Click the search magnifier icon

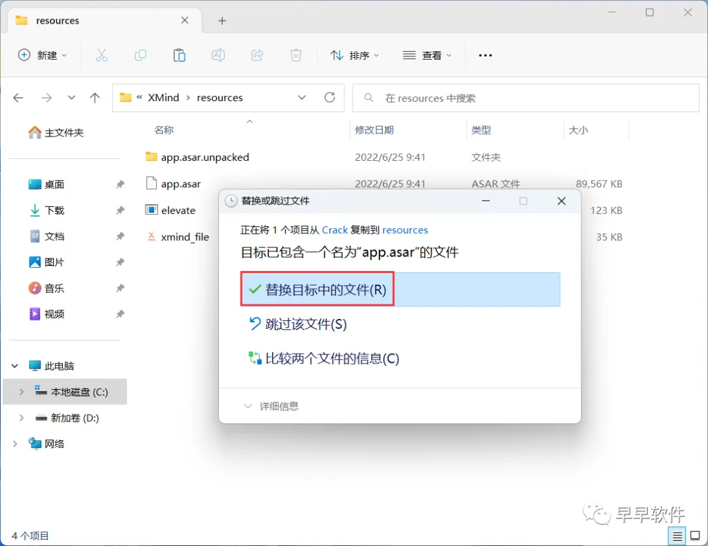point(369,98)
